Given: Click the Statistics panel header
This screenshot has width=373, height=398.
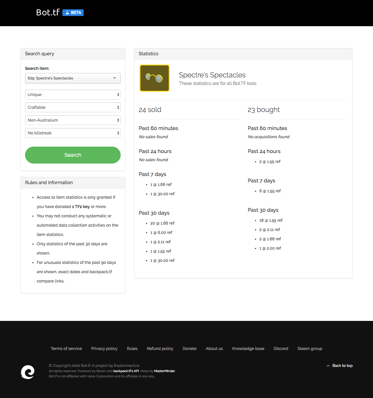Looking at the screenshot, I should click(x=243, y=54).
